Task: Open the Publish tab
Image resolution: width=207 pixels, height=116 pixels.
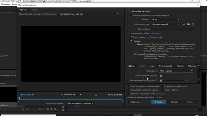Action: point(192,66)
